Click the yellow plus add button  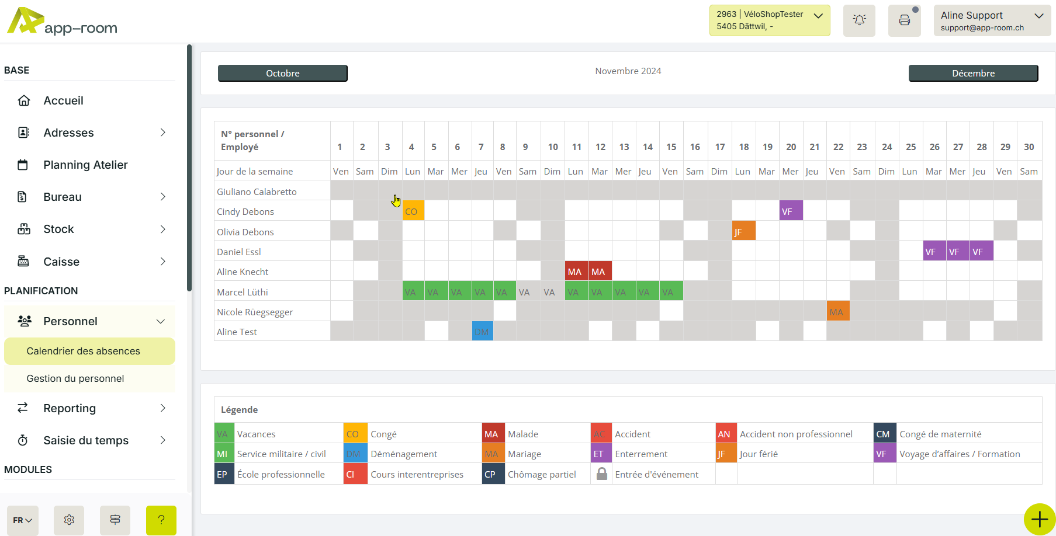pos(1039,519)
